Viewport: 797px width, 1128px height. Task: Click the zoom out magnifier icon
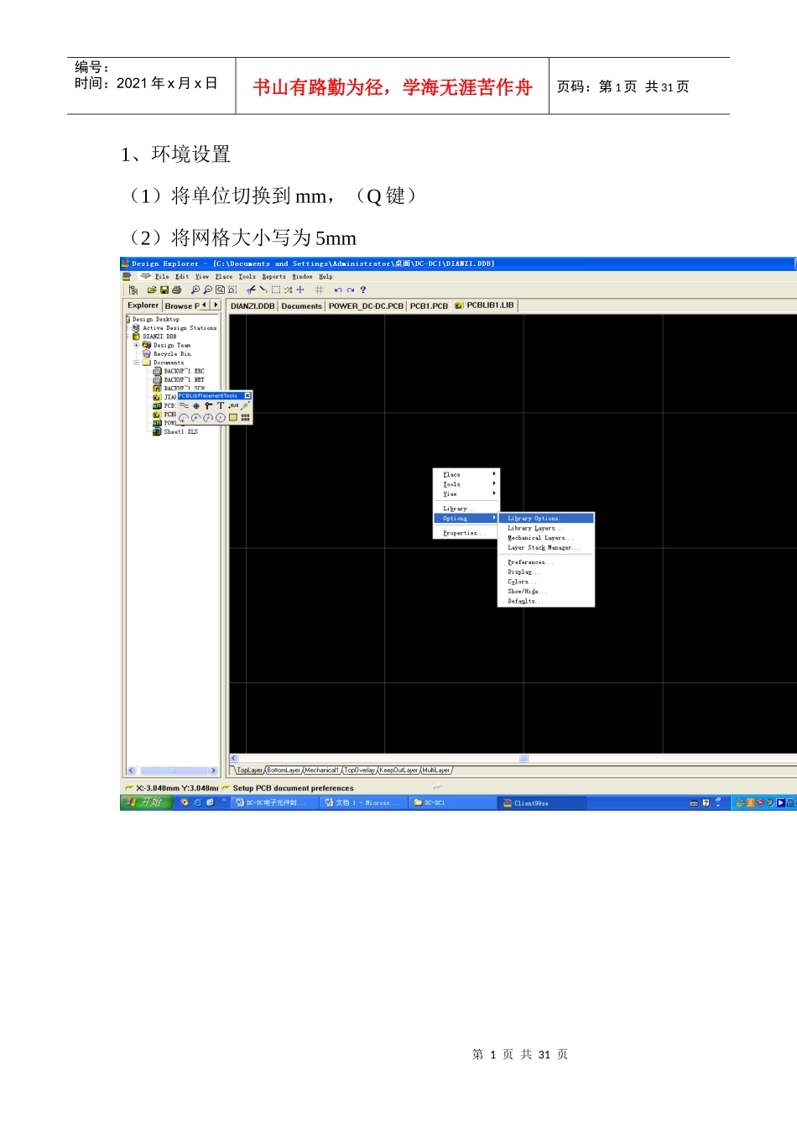[207, 290]
